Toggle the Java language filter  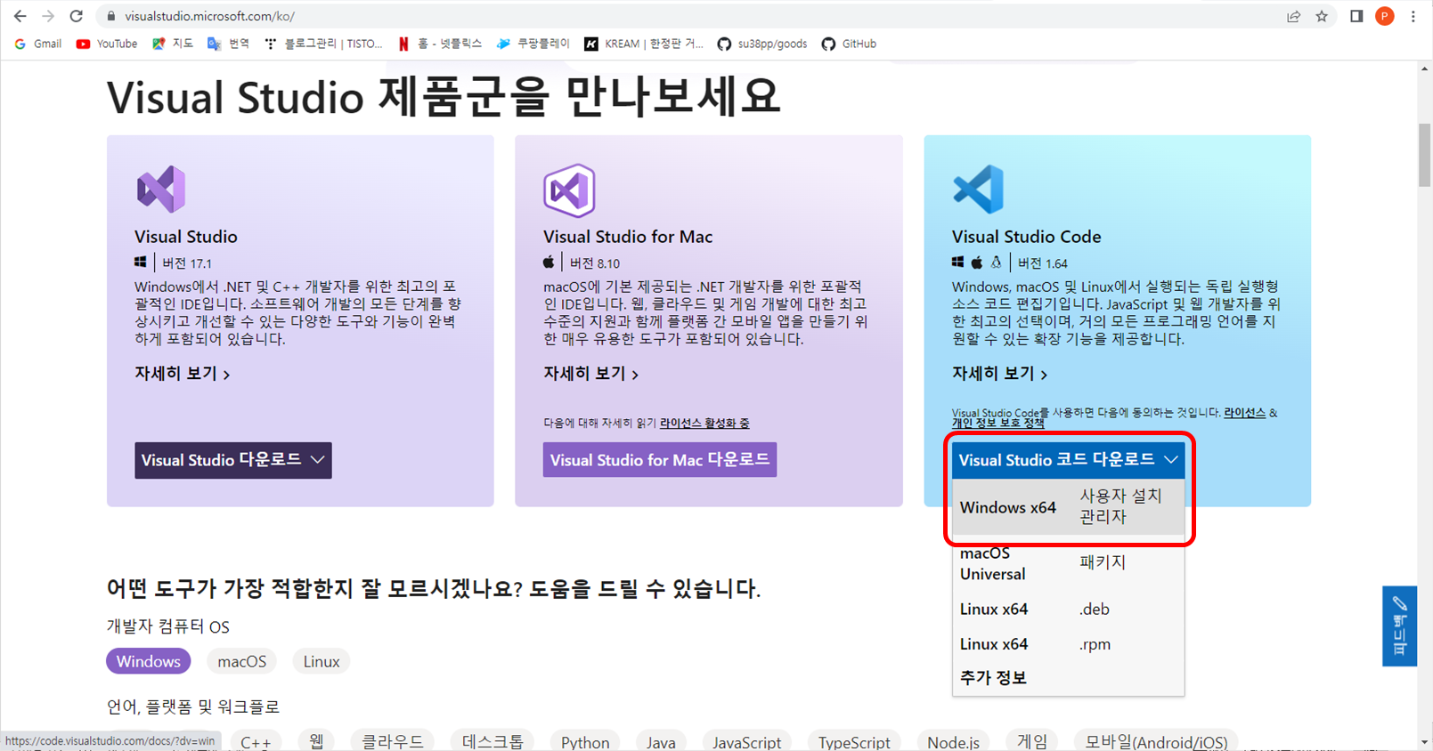coord(661,741)
